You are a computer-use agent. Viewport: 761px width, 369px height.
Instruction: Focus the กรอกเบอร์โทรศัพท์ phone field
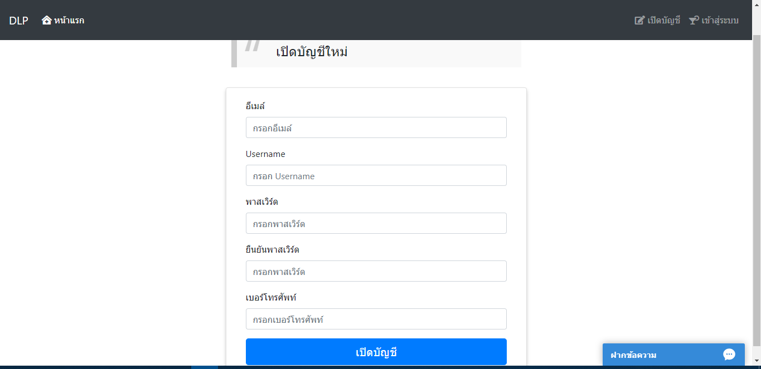click(376, 319)
